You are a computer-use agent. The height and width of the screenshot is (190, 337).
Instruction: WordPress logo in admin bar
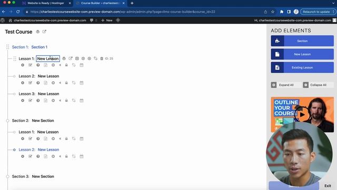click(x=3, y=20)
